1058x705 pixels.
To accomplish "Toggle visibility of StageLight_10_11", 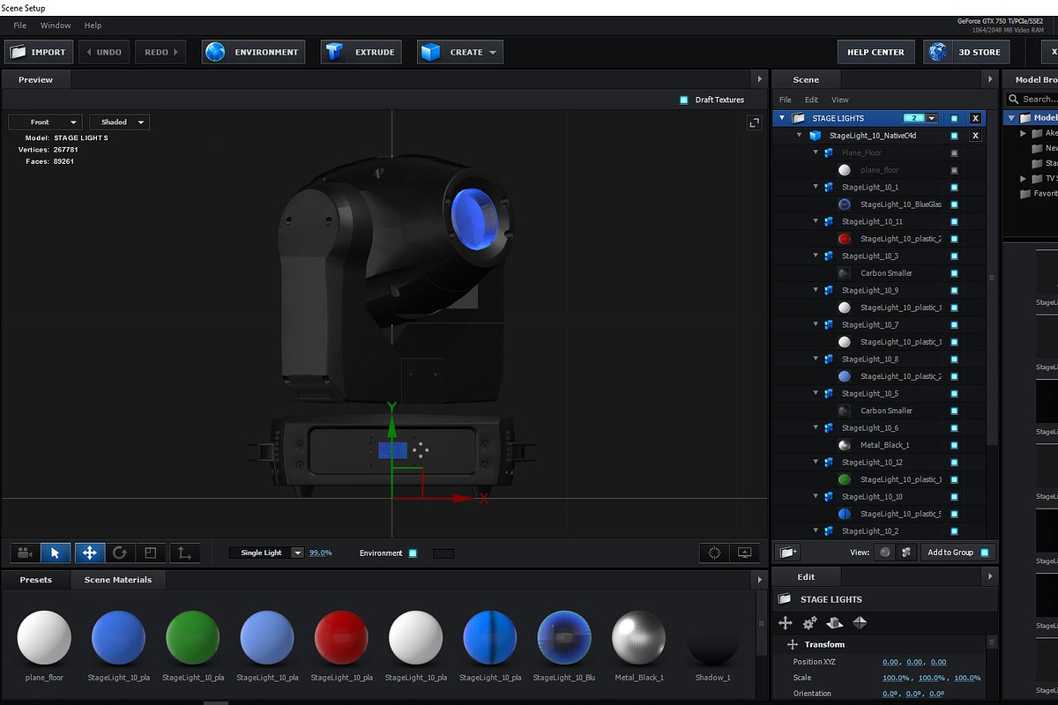I will [954, 222].
